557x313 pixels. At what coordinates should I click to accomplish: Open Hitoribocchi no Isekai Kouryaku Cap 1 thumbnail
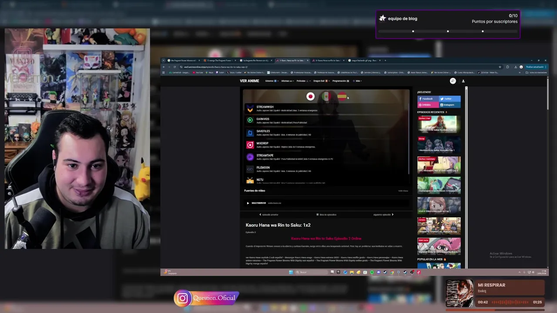point(439,144)
